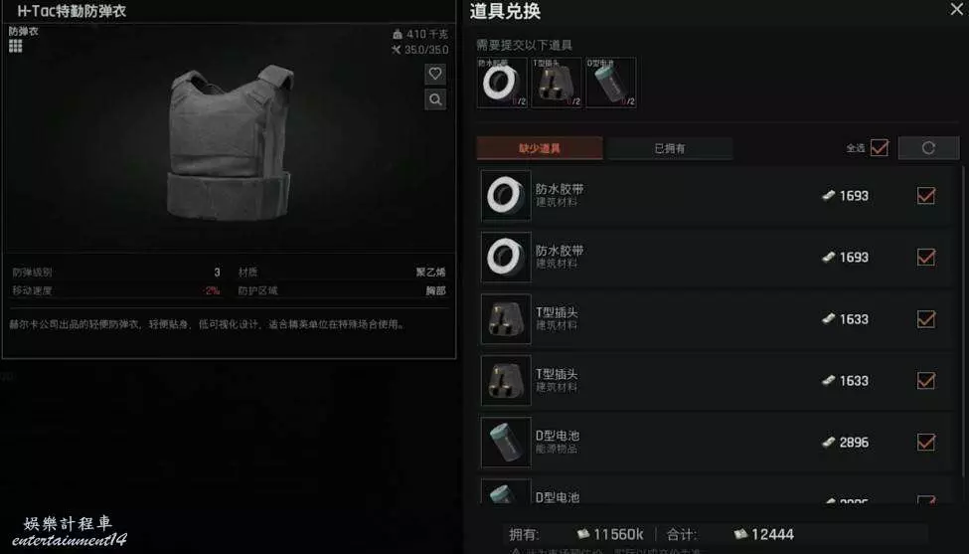Uncheck the second T型插头 checkbox
Screen dimensions: 969x554
925,380
